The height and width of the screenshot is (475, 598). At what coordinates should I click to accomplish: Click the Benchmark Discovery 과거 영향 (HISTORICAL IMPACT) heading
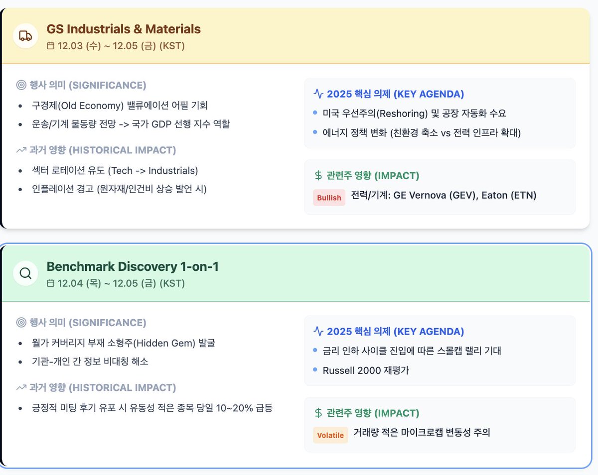point(103,387)
